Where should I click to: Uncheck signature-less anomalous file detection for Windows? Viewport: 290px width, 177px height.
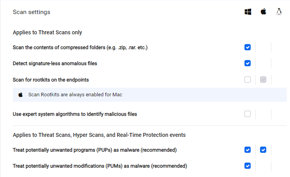tap(248, 63)
